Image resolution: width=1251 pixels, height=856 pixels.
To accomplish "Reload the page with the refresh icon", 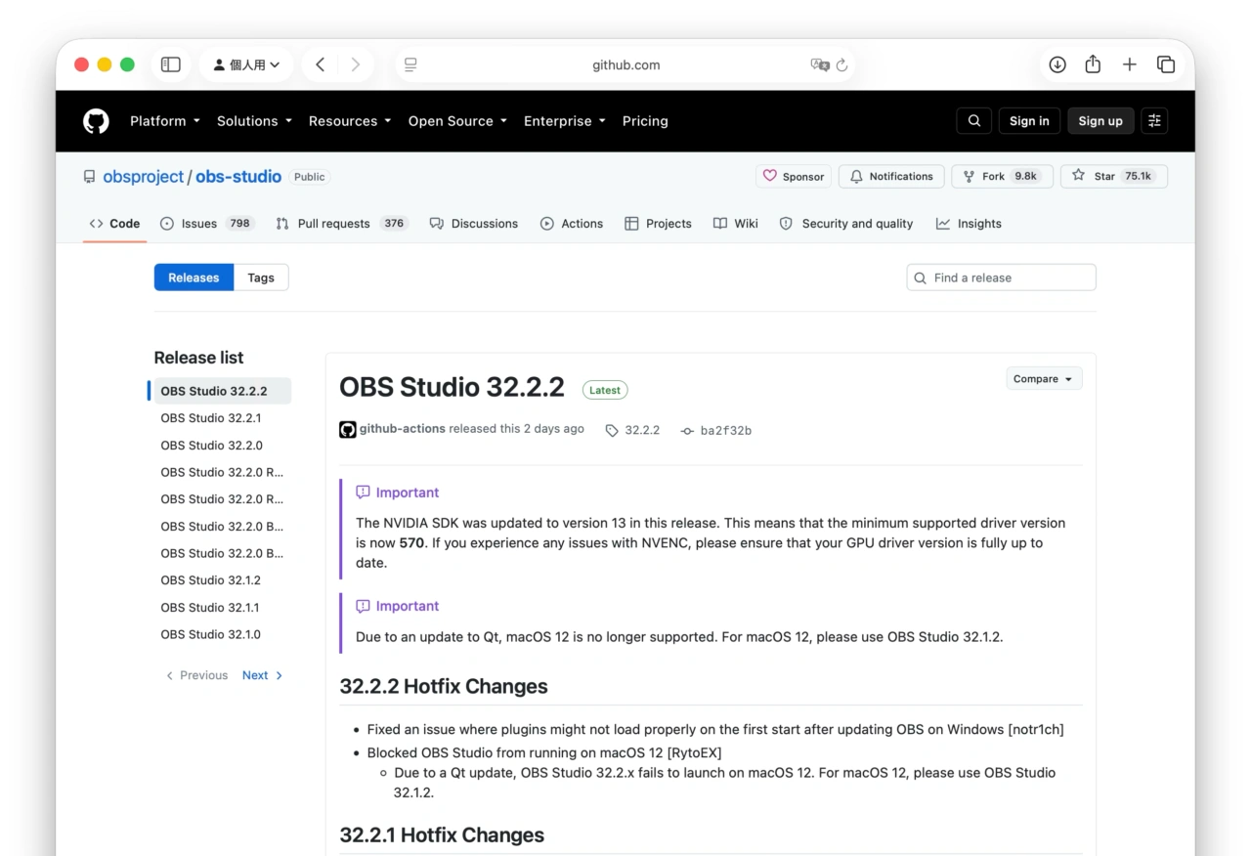I will tap(841, 64).
